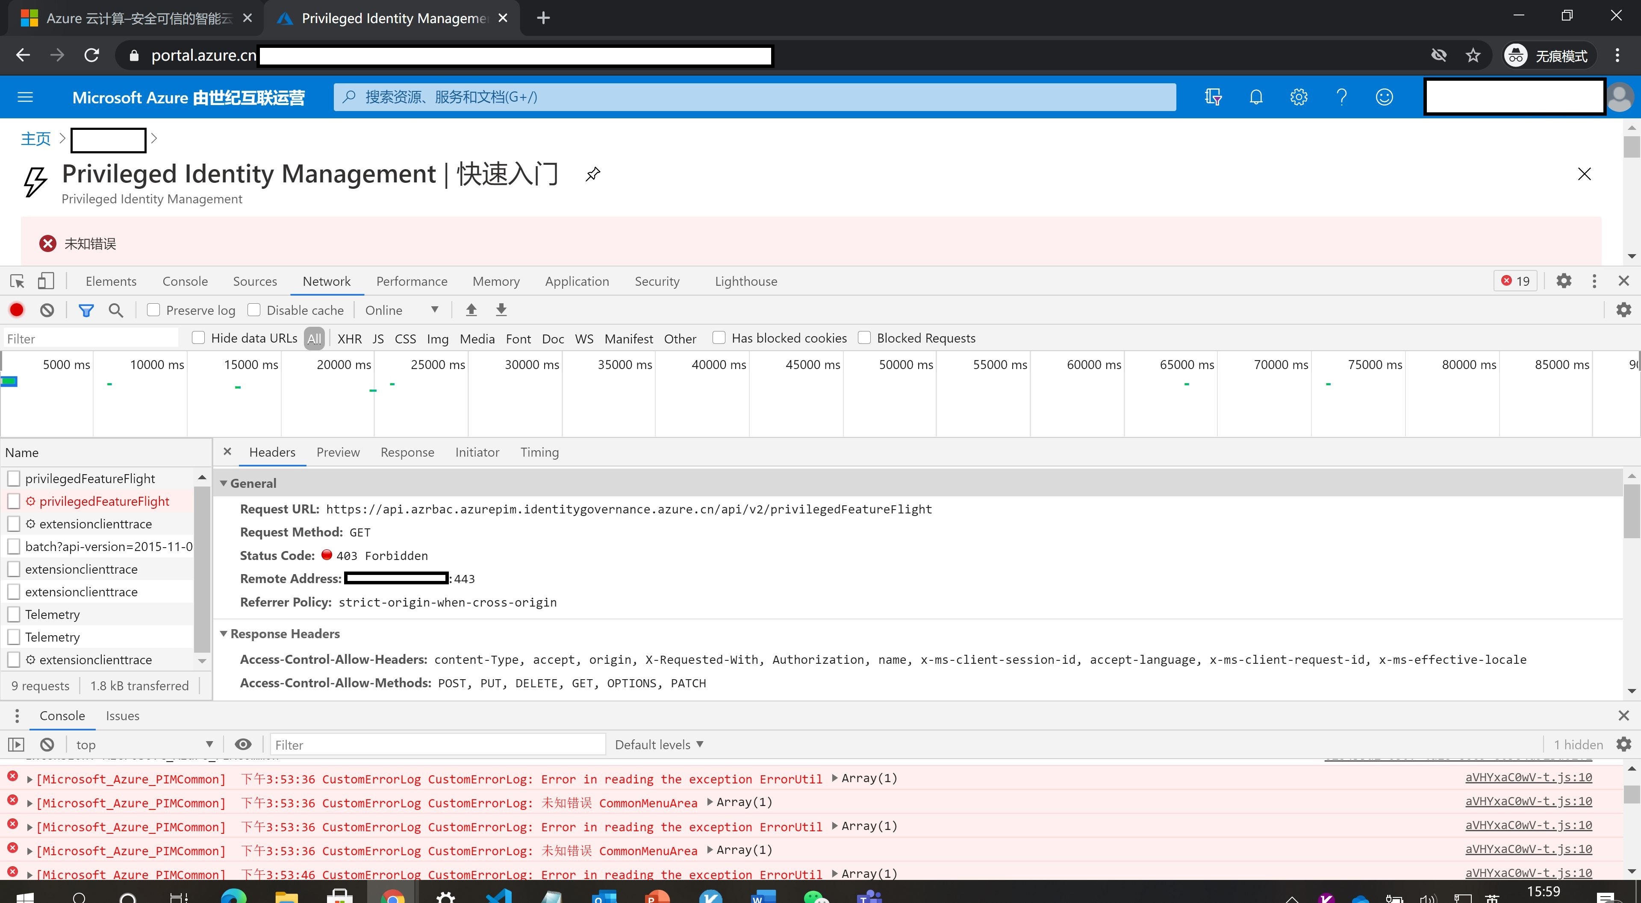Enable the Disable cache checkbox

point(254,310)
